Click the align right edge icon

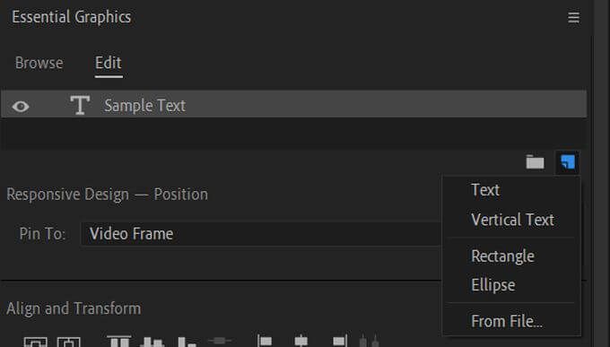click(340, 341)
